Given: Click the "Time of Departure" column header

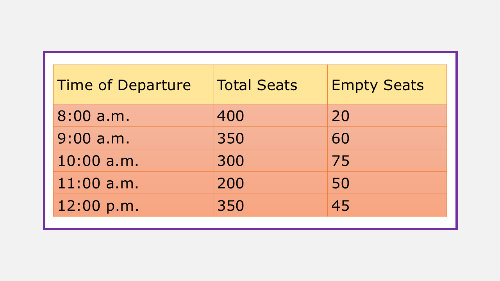Looking at the screenshot, I should (124, 85).
